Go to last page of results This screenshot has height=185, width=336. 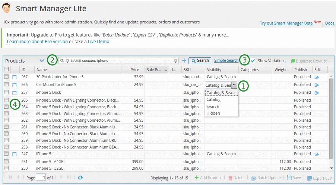[x=69, y=177]
